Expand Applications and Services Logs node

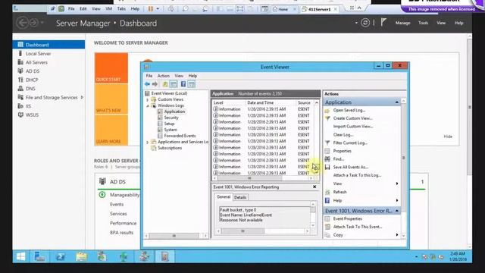[x=148, y=142]
